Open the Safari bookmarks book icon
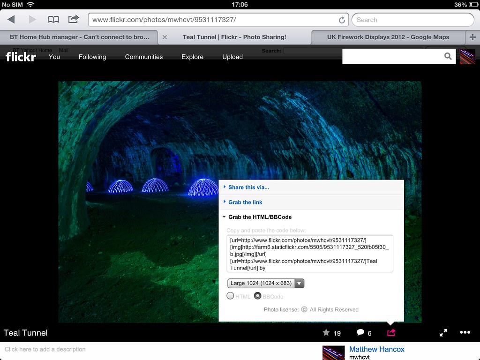The image size is (480, 360). tap(53, 20)
